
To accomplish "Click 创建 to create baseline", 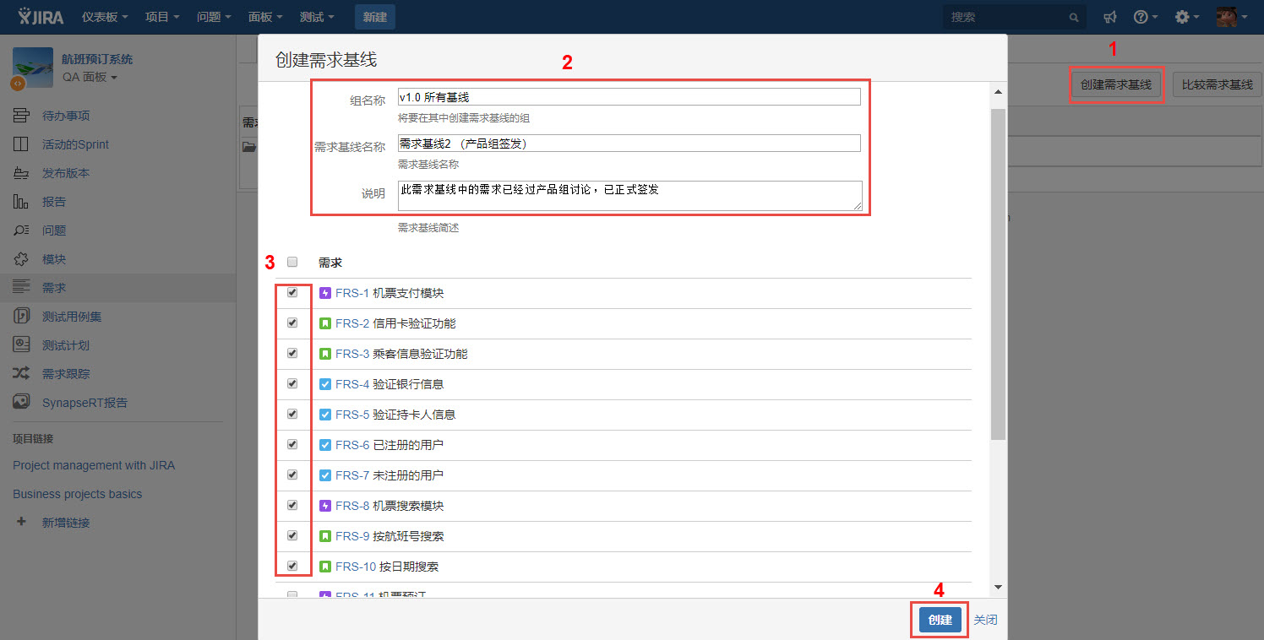I will click(940, 620).
